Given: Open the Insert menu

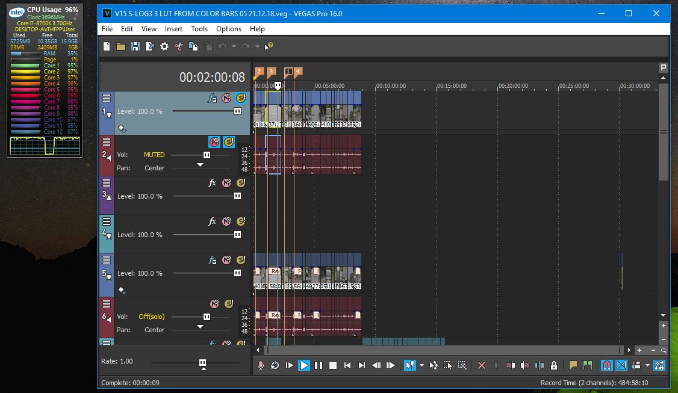Looking at the screenshot, I should [x=173, y=28].
